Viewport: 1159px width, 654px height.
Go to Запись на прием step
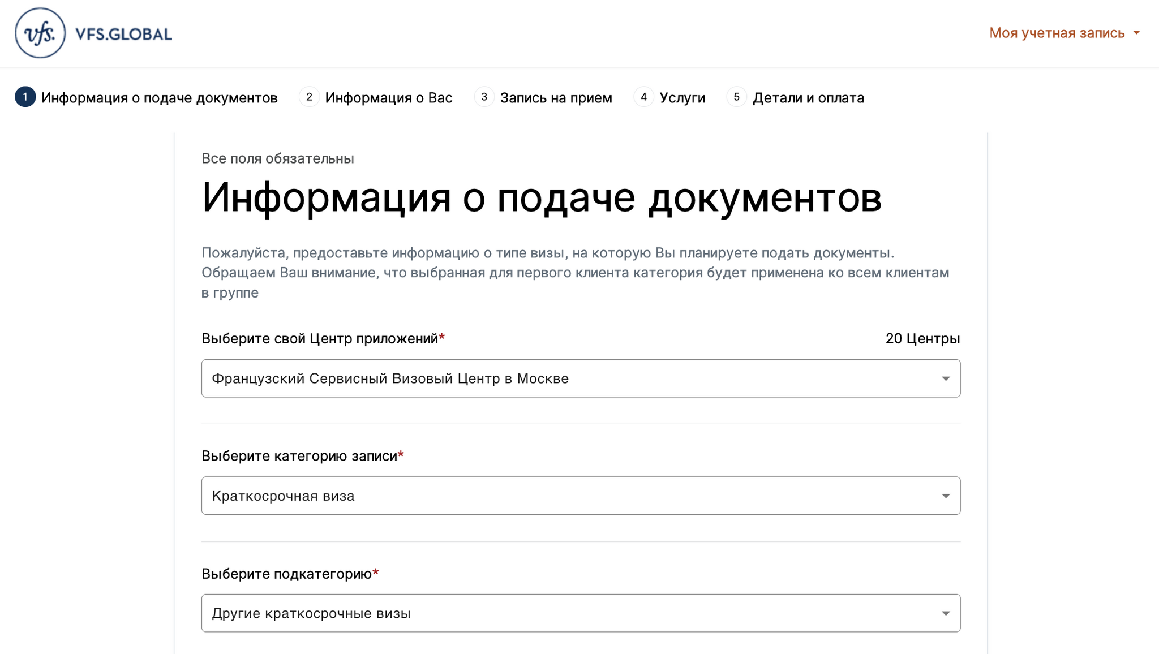[556, 98]
